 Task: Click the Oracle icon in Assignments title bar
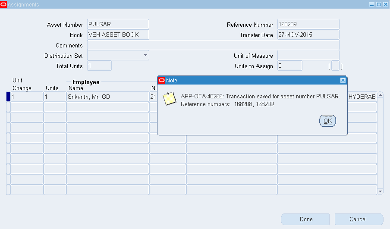pyautogui.click(x=3, y=4)
